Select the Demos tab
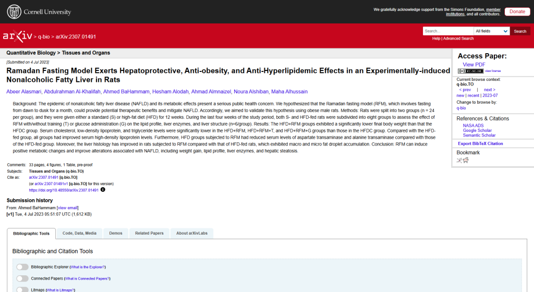This screenshot has height=292, width=534. 116,233
